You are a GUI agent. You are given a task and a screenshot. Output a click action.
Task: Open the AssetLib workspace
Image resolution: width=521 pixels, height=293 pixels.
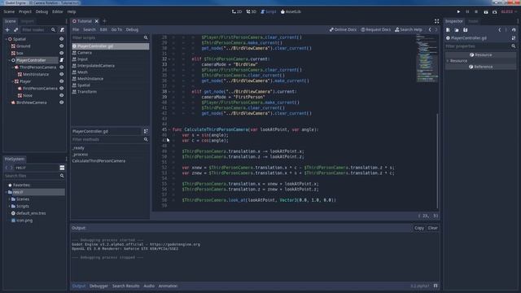click(291, 11)
